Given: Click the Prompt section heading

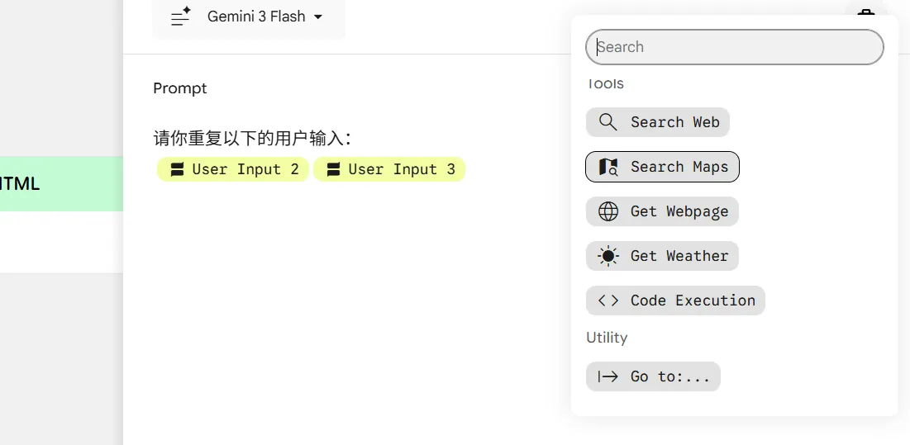Looking at the screenshot, I should pos(180,88).
